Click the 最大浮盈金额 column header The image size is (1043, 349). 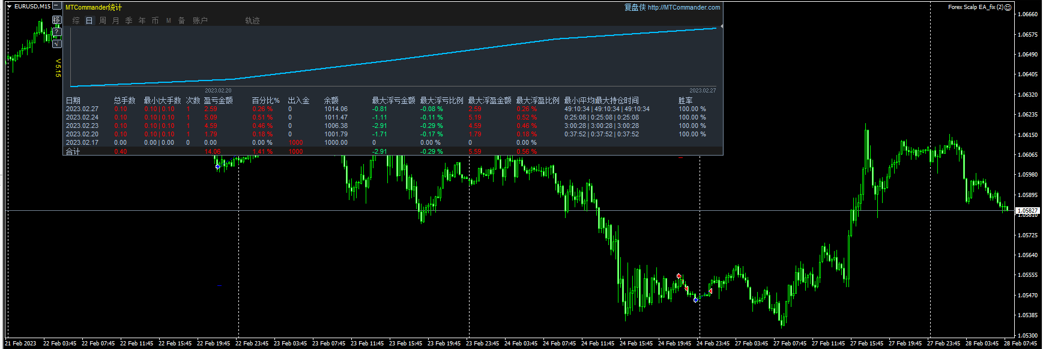(x=490, y=100)
